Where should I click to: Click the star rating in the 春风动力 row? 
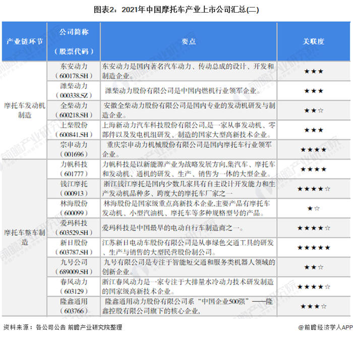(x=314, y=287)
